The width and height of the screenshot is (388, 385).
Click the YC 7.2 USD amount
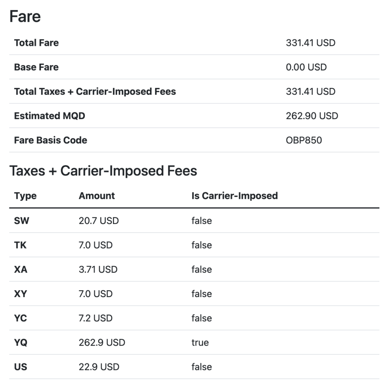tap(95, 318)
